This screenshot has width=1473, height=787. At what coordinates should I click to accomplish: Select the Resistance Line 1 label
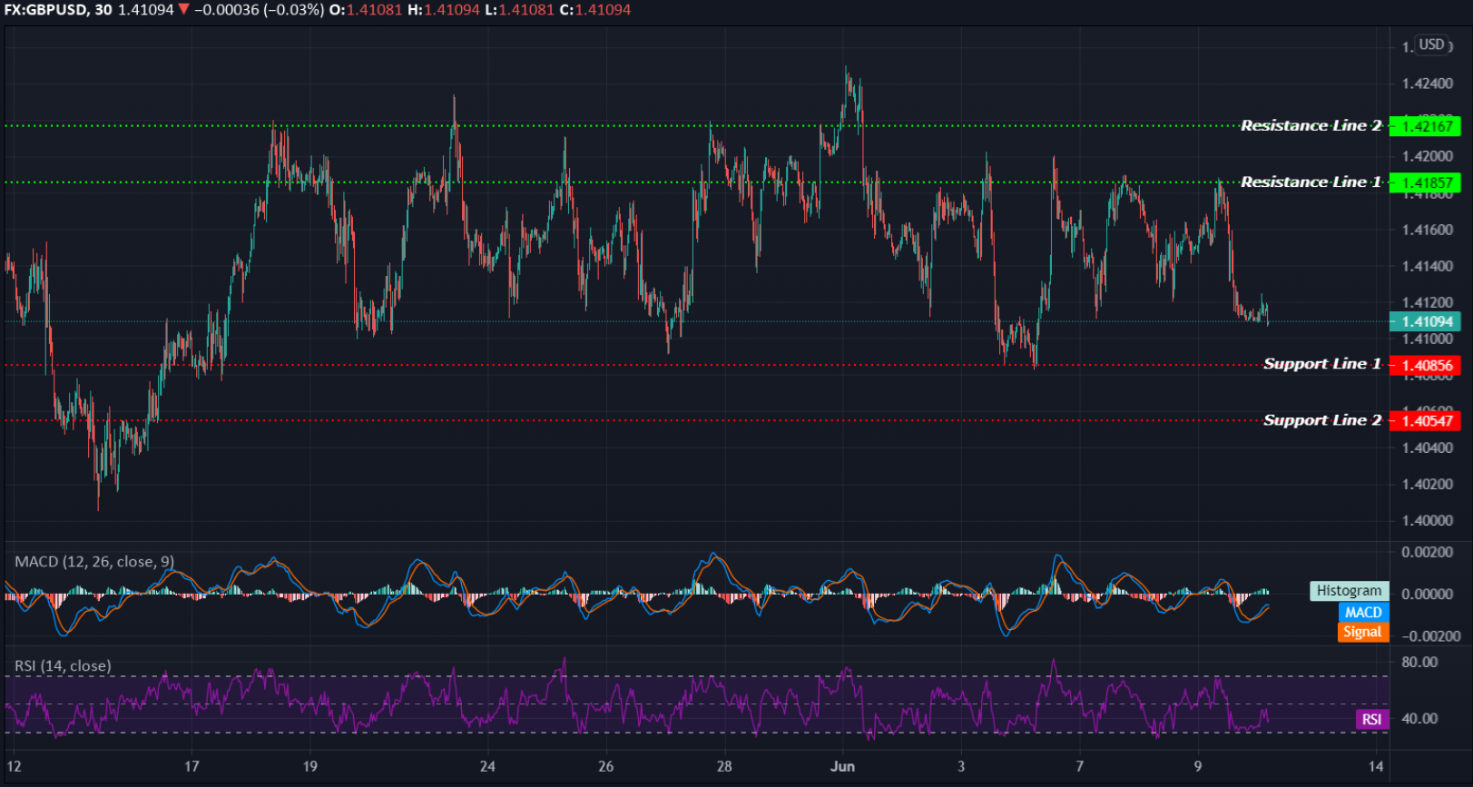tap(1311, 182)
